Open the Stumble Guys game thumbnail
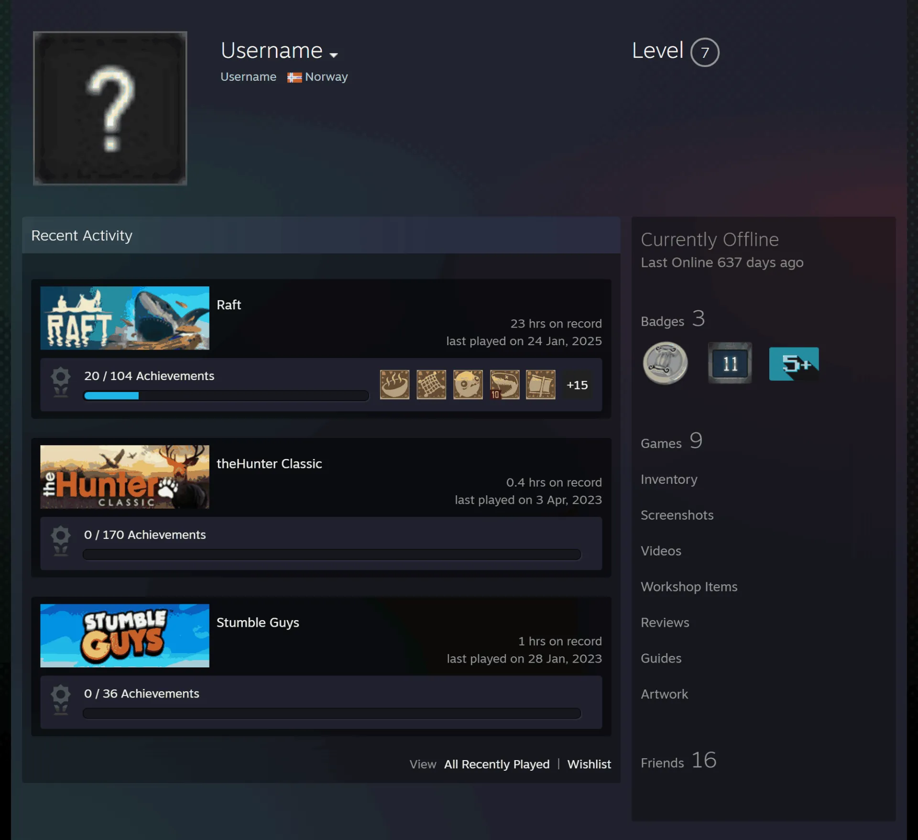The width and height of the screenshot is (918, 840). 125,636
